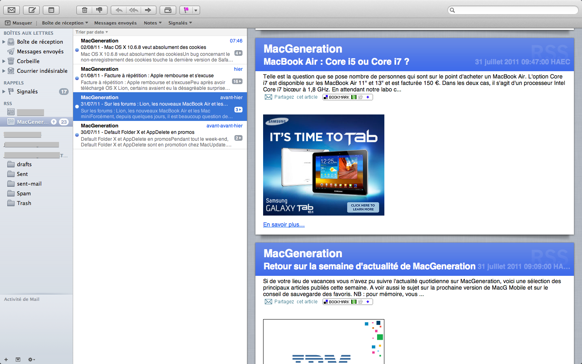Viewport: 582px width, 364px height.
Task: Open the Trier par date sort menu
Action: click(92, 32)
